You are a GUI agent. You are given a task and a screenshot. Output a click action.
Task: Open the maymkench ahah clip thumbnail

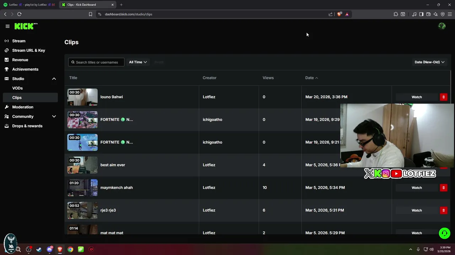[82, 188]
